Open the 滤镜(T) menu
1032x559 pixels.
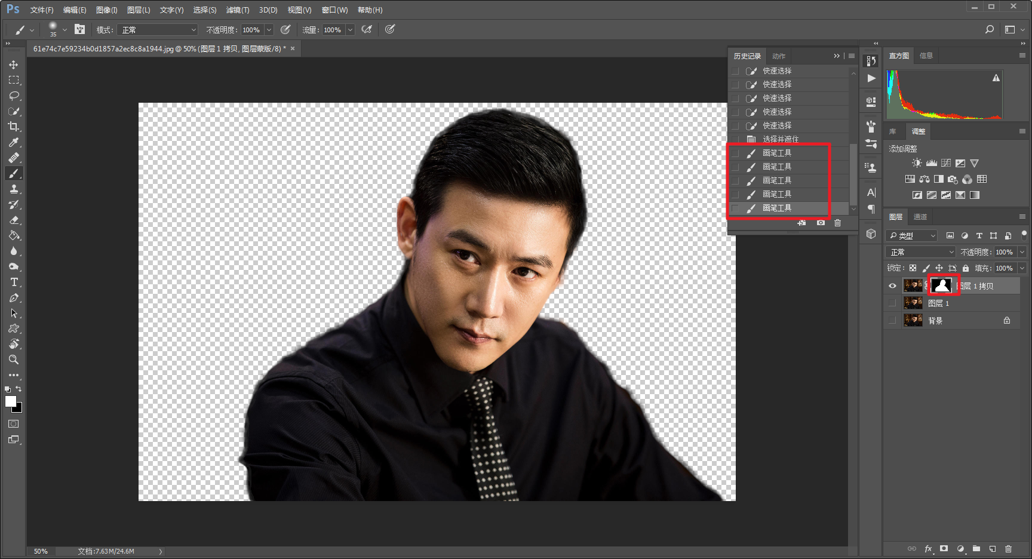(238, 10)
